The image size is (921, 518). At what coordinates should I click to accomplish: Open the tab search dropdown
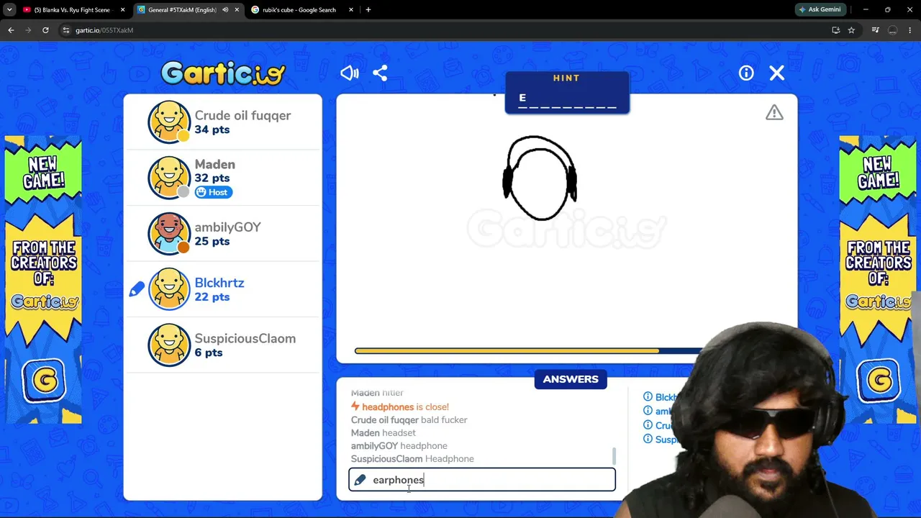[x=9, y=10]
